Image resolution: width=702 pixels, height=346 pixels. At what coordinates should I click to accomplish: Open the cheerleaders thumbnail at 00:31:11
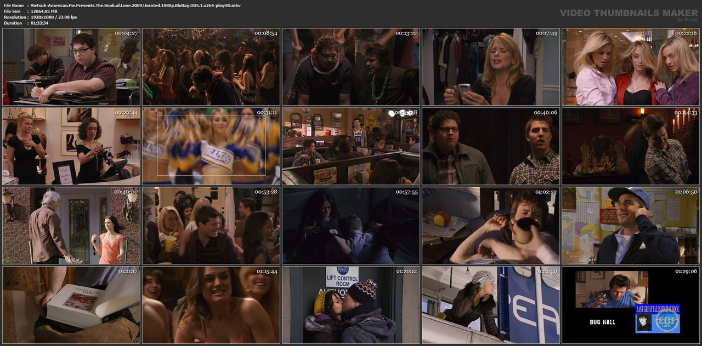[211, 146]
